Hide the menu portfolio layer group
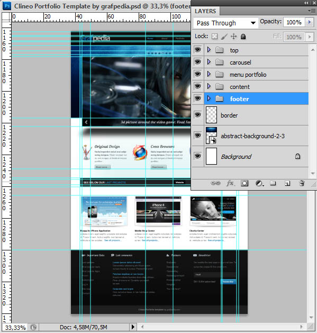317x333 pixels. coord(198,74)
